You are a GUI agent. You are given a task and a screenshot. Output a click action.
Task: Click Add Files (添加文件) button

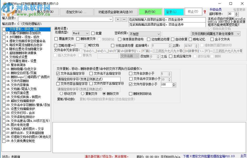(76, 12)
